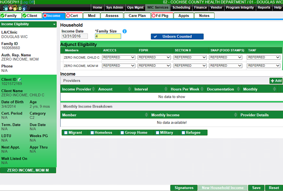Viewport: 283px width, 191px height.
Task: Enable the Homeless checkbox
Action: tap(92, 133)
